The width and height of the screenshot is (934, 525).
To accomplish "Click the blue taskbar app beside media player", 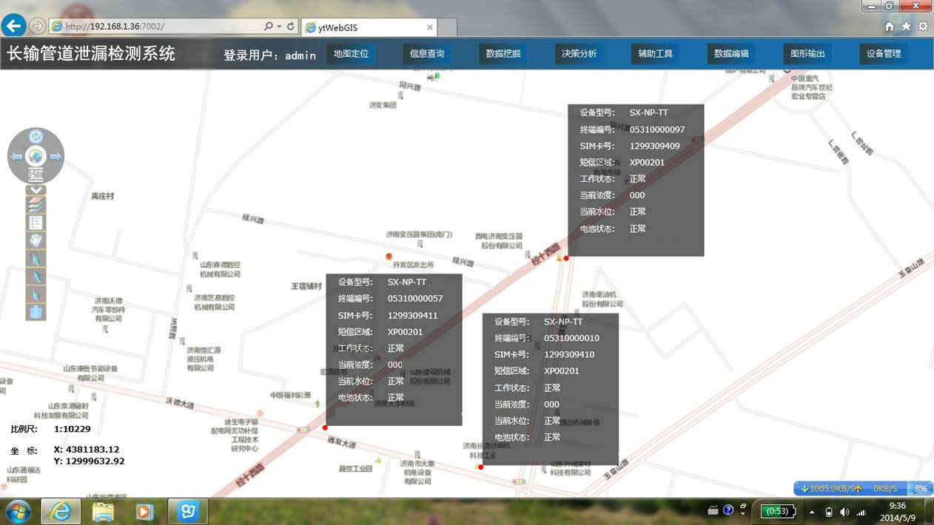I will click(x=188, y=511).
